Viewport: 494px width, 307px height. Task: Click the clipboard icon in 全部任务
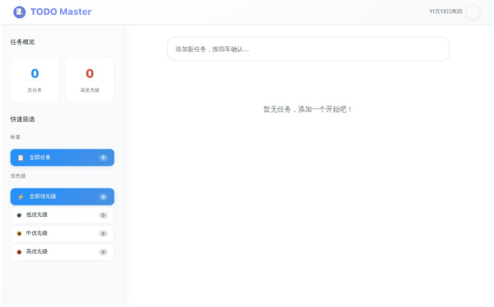click(20, 158)
